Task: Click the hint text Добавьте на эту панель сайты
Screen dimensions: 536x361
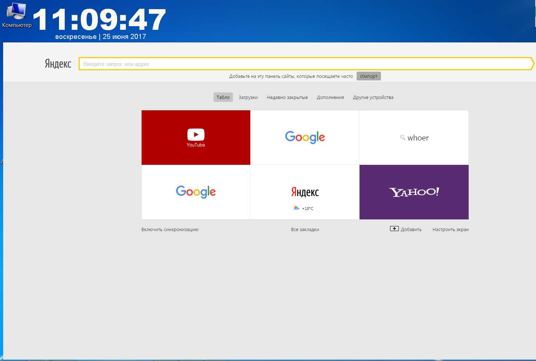Action: click(291, 76)
